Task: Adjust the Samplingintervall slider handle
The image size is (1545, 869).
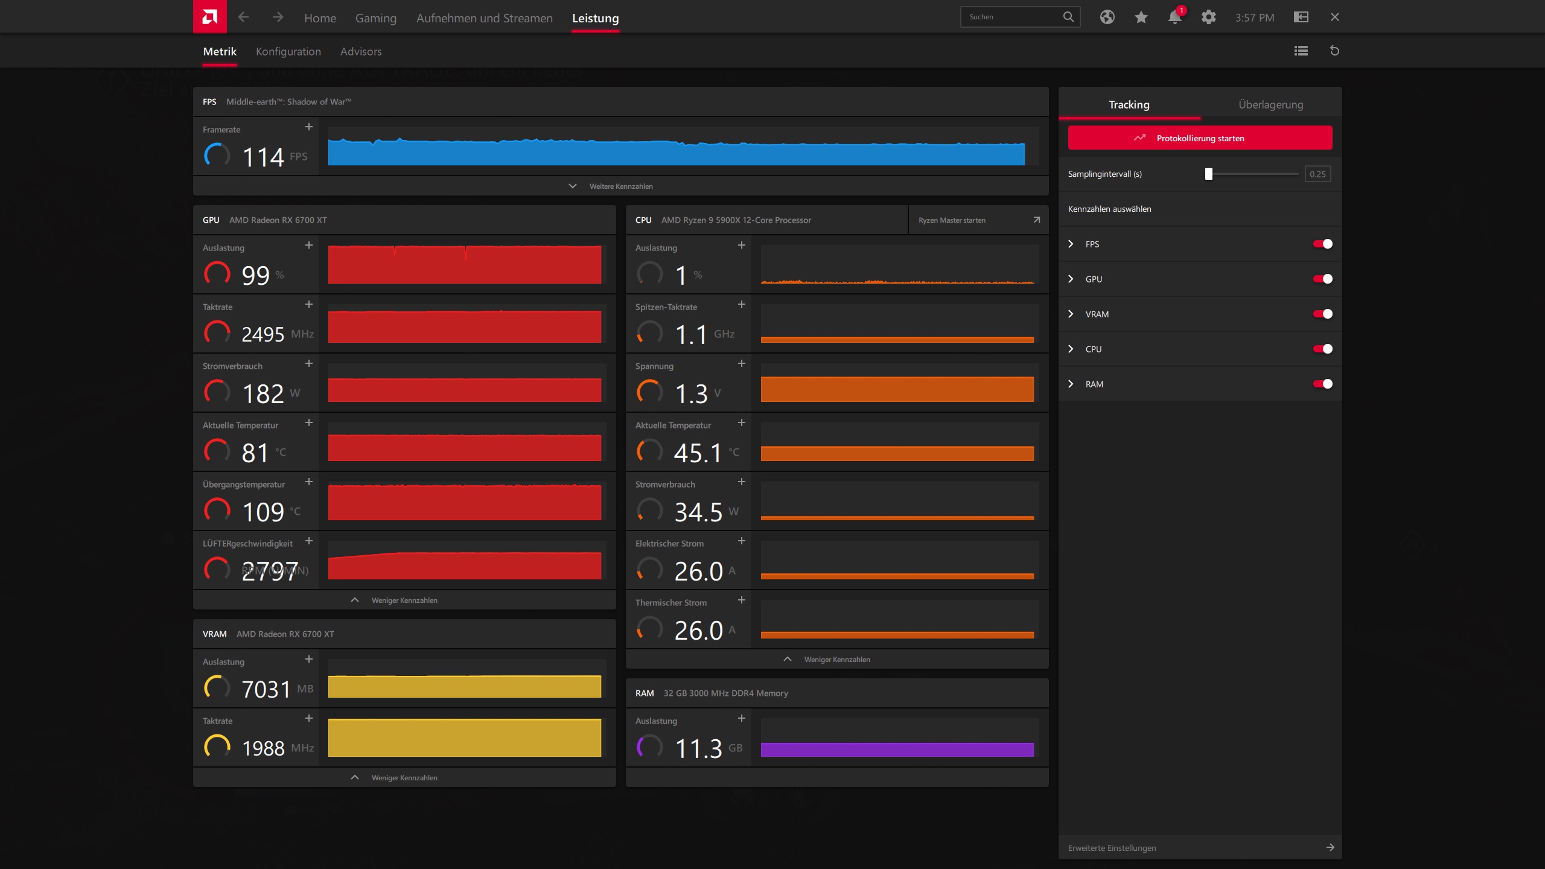Action: 1208,174
